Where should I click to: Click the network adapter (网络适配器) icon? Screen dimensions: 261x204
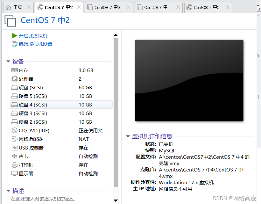pos(14,139)
